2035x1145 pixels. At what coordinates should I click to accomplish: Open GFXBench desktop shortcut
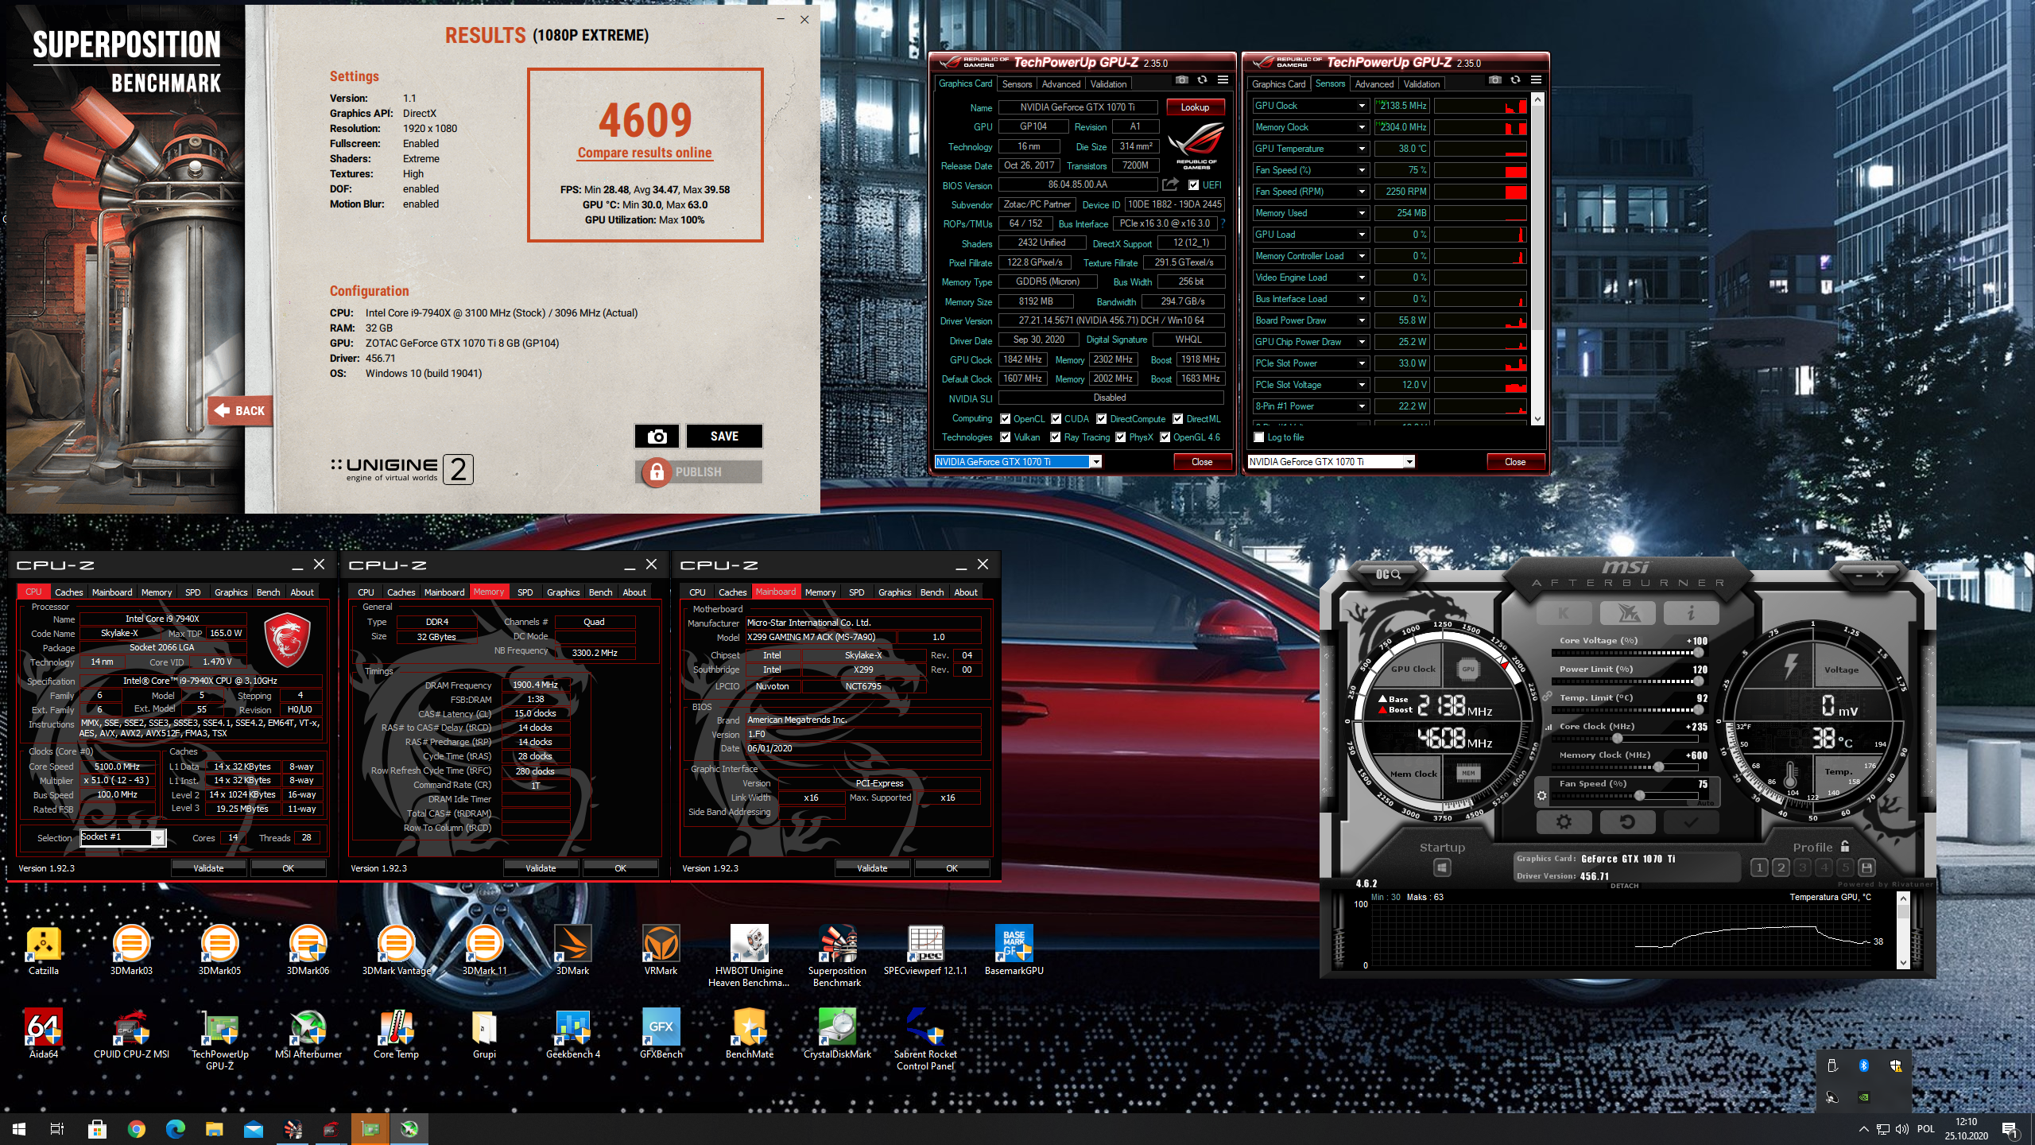click(661, 1034)
